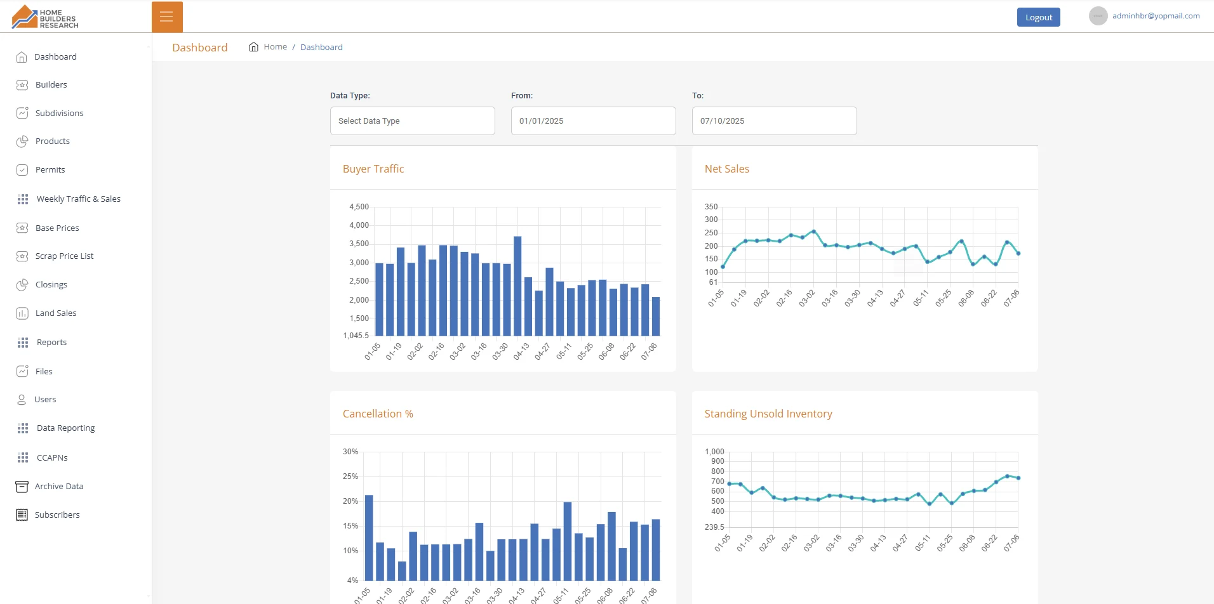Screen dimensions: 1214x604
Task: Click the user avatar icon
Action: tap(1098, 16)
